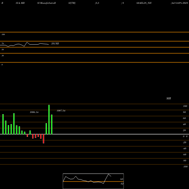
Task: Click the MR axis label -40
Action: (x=184, y=149)
